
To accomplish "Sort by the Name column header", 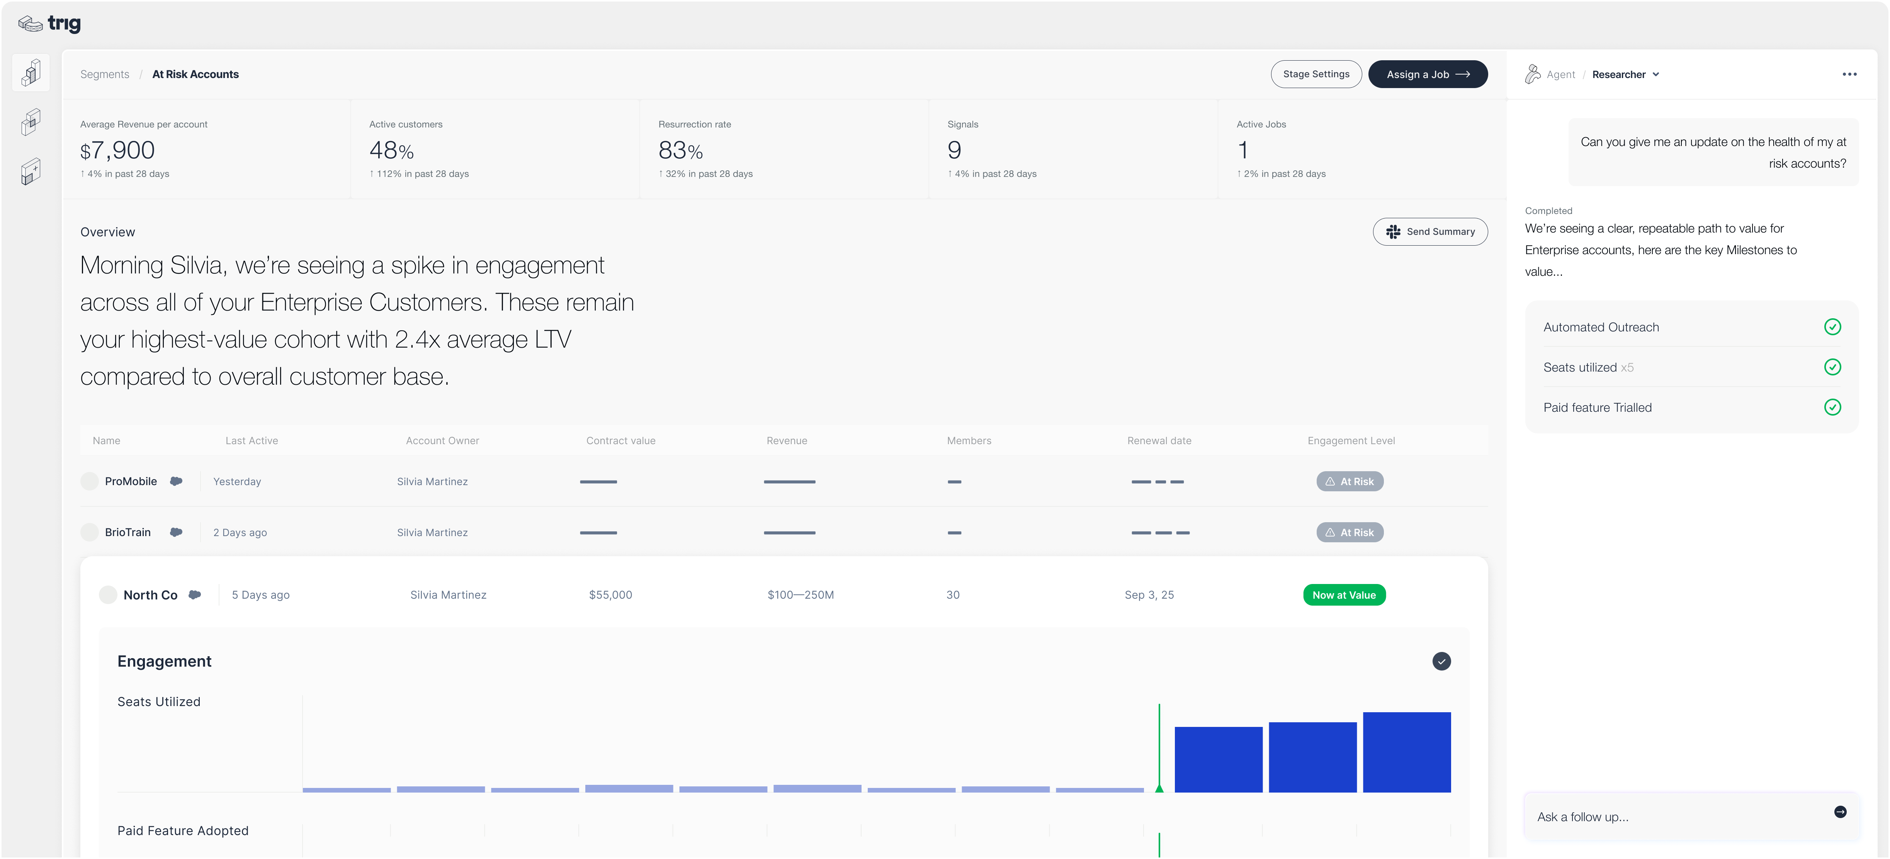I will point(106,441).
